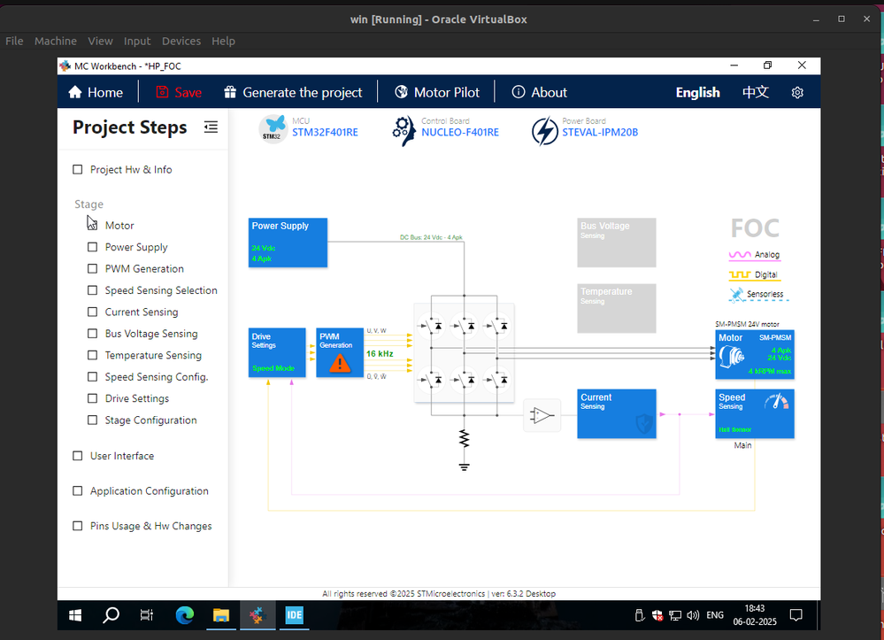Image resolution: width=884 pixels, height=640 pixels.
Task: Open the VirtualBox Help menu
Action: coord(223,42)
